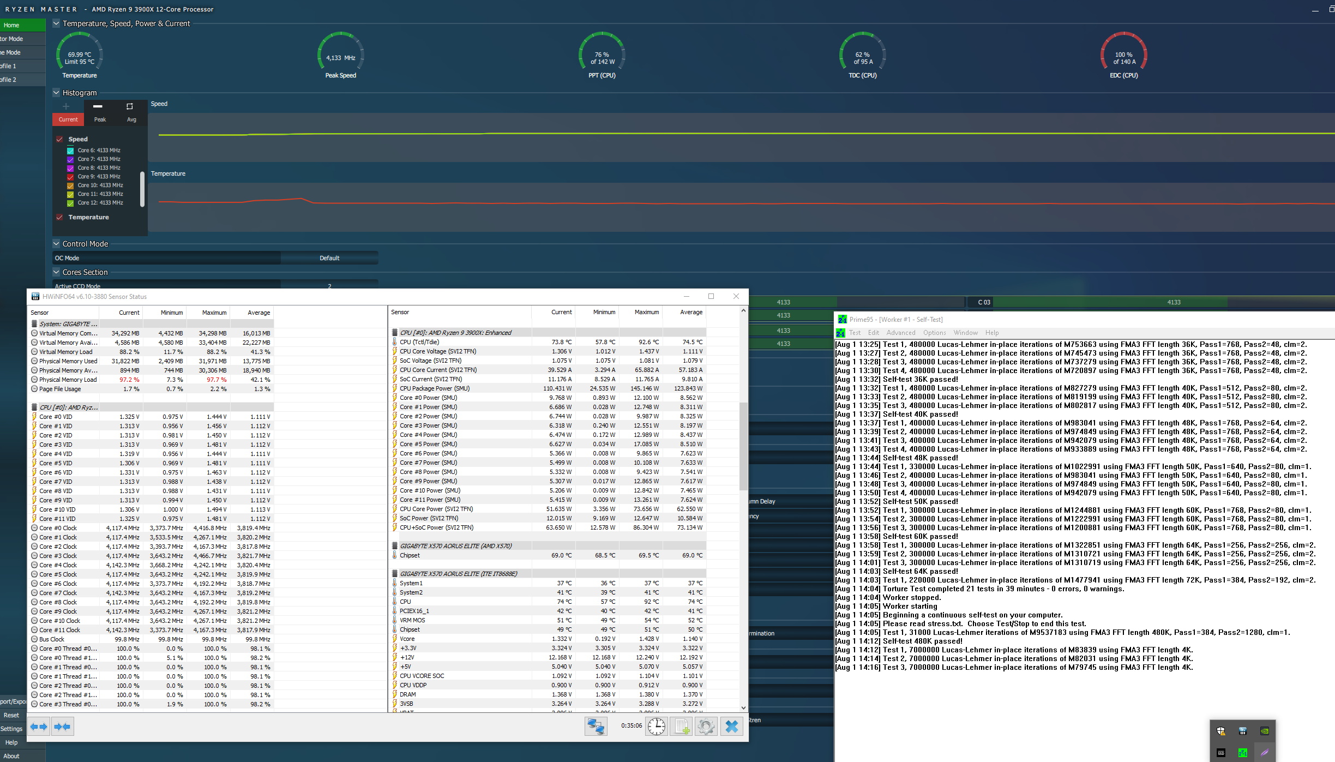
Task: Click Prime95 title bar app icon
Action: pyautogui.click(x=843, y=320)
